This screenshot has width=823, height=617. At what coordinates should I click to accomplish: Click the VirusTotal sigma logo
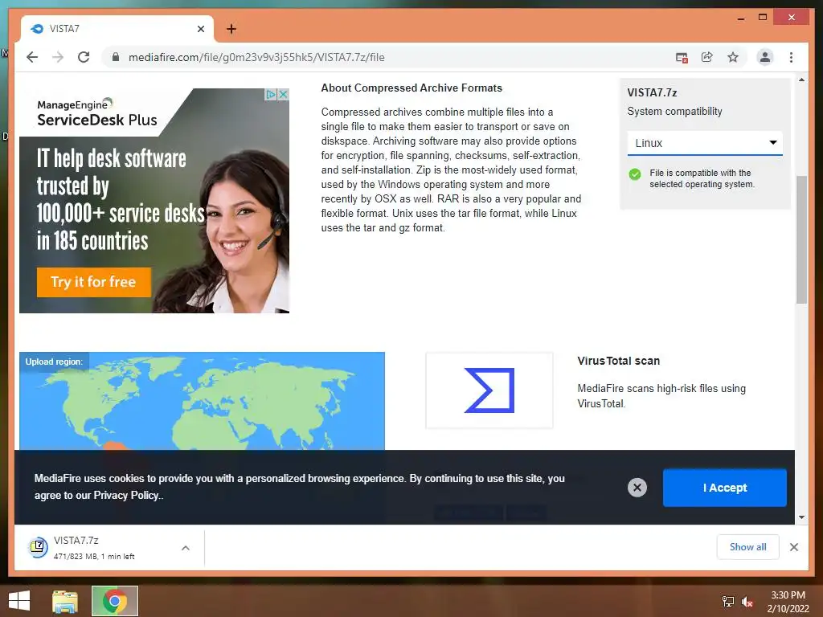(x=489, y=390)
